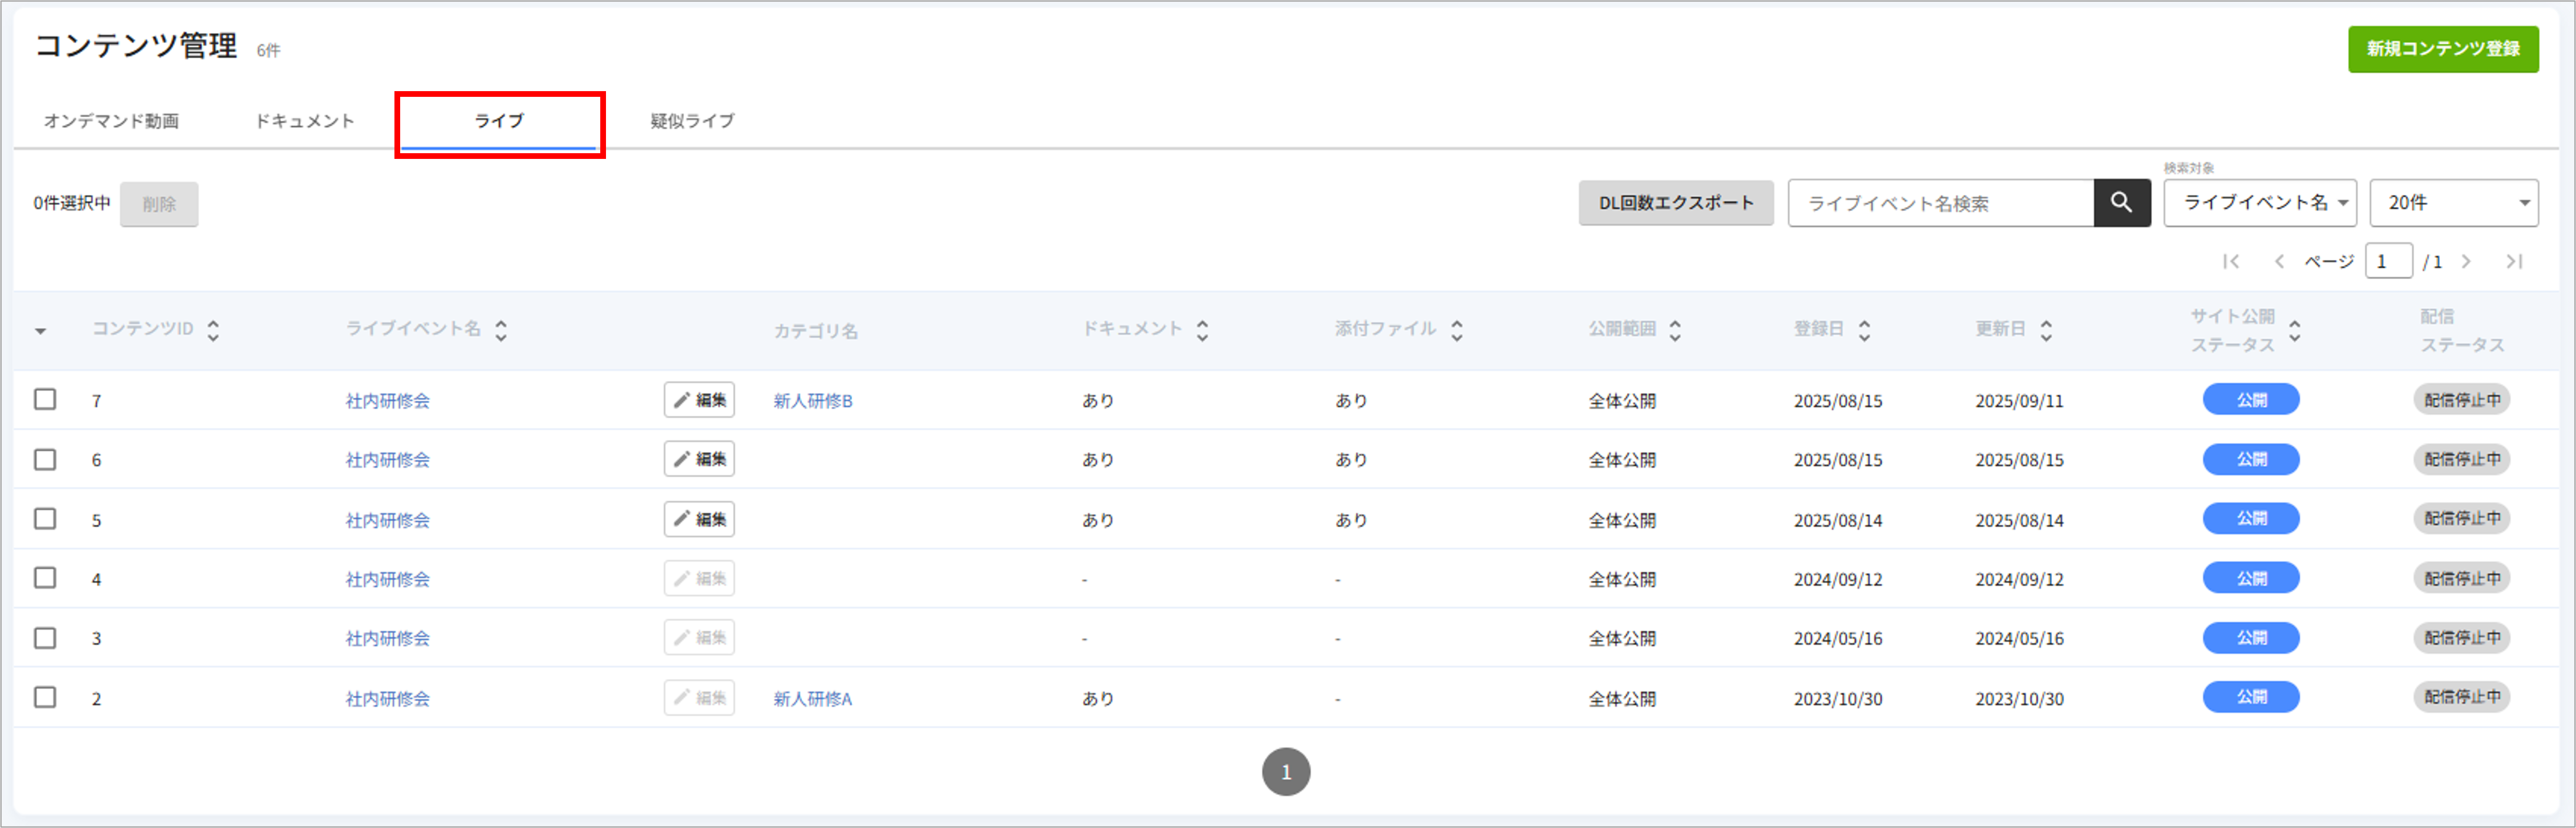Image resolution: width=2576 pixels, height=828 pixels.
Task: Click page 1 circle pagination button
Action: pyautogui.click(x=1286, y=772)
